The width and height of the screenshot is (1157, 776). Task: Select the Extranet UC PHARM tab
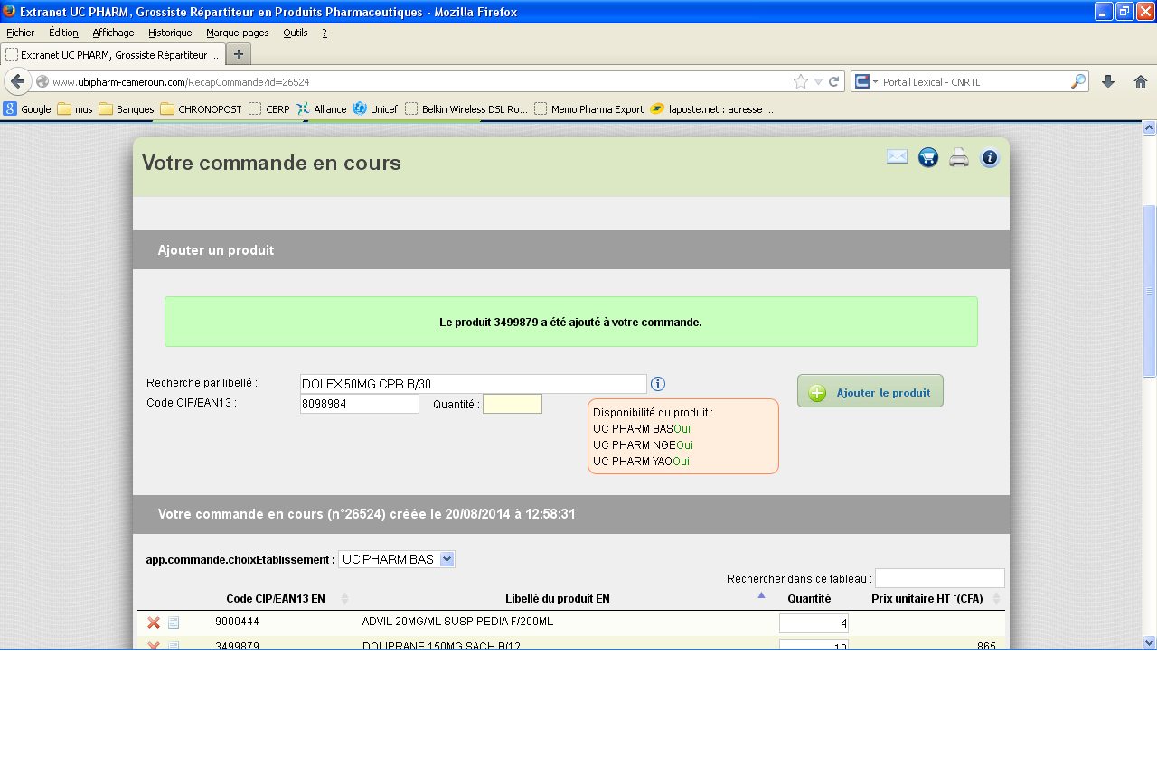click(113, 54)
